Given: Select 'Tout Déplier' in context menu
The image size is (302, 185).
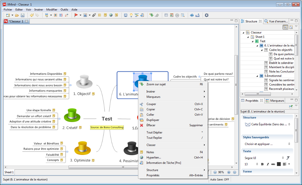Looking at the screenshot, I should tap(154, 133).
